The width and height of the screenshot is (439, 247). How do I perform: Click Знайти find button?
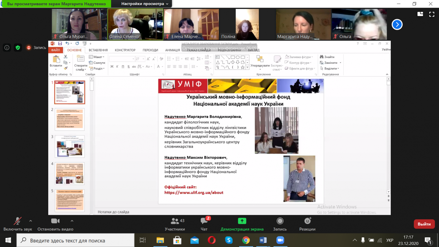[327, 57]
